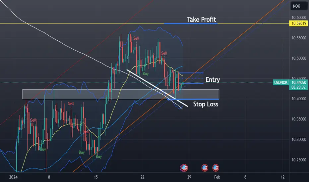The image size is (309, 182).
Task: Click the 15 date axis label
Action: (x=95, y=177)
